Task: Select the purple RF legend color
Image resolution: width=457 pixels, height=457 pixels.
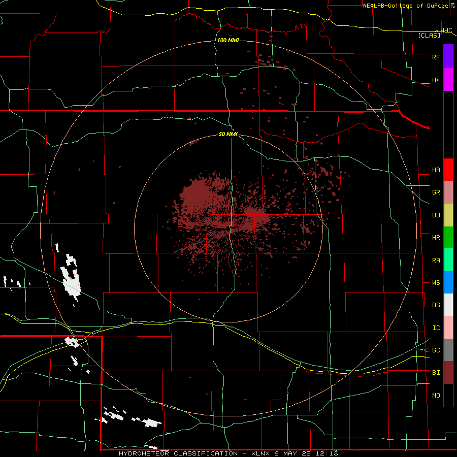Action: click(448, 57)
